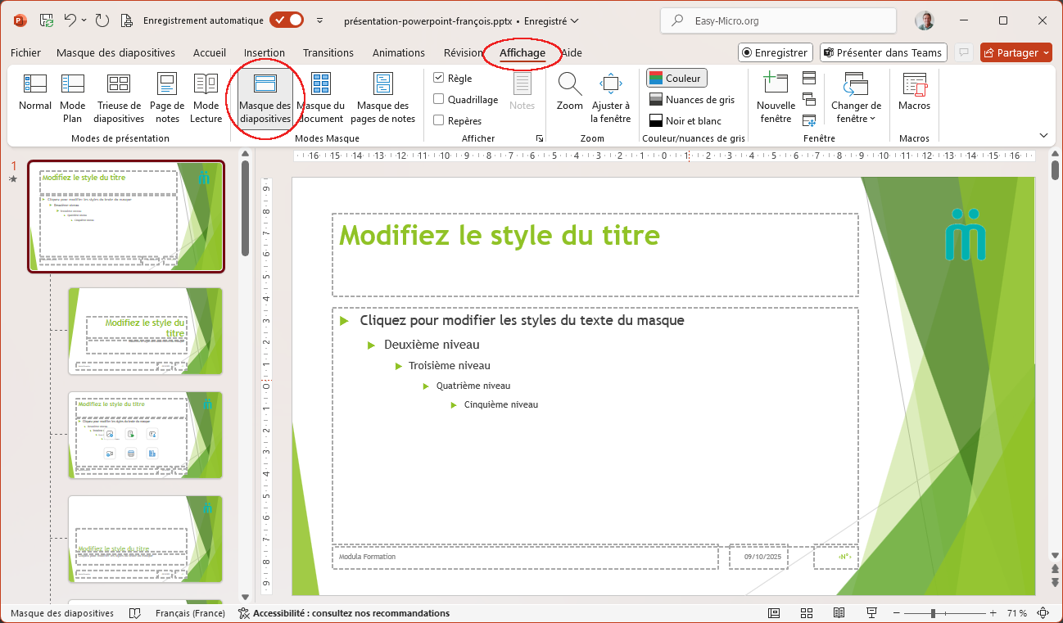Turn off Enregistrement automatique toggle
This screenshot has height=623, width=1063.
click(287, 20)
